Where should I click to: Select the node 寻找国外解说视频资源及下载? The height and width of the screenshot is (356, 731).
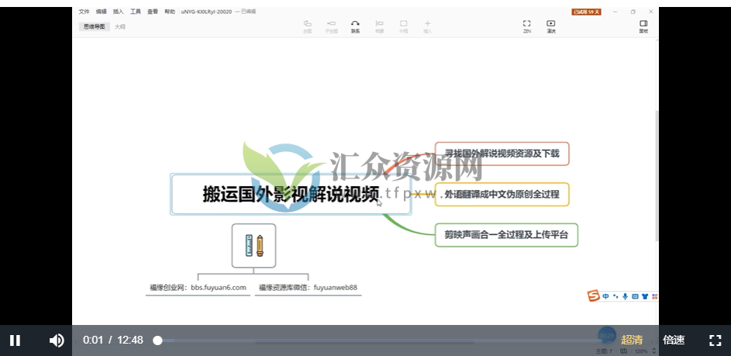(502, 154)
